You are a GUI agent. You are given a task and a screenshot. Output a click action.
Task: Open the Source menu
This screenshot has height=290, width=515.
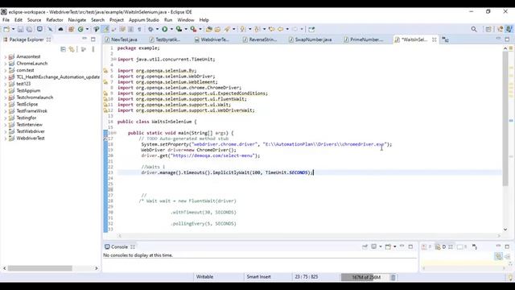tap(34, 20)
